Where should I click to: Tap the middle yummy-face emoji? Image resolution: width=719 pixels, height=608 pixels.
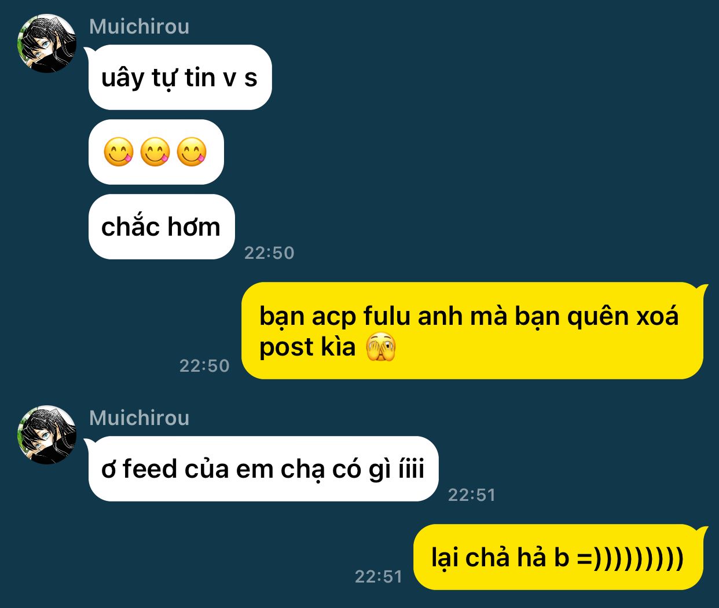click(155, 152)
